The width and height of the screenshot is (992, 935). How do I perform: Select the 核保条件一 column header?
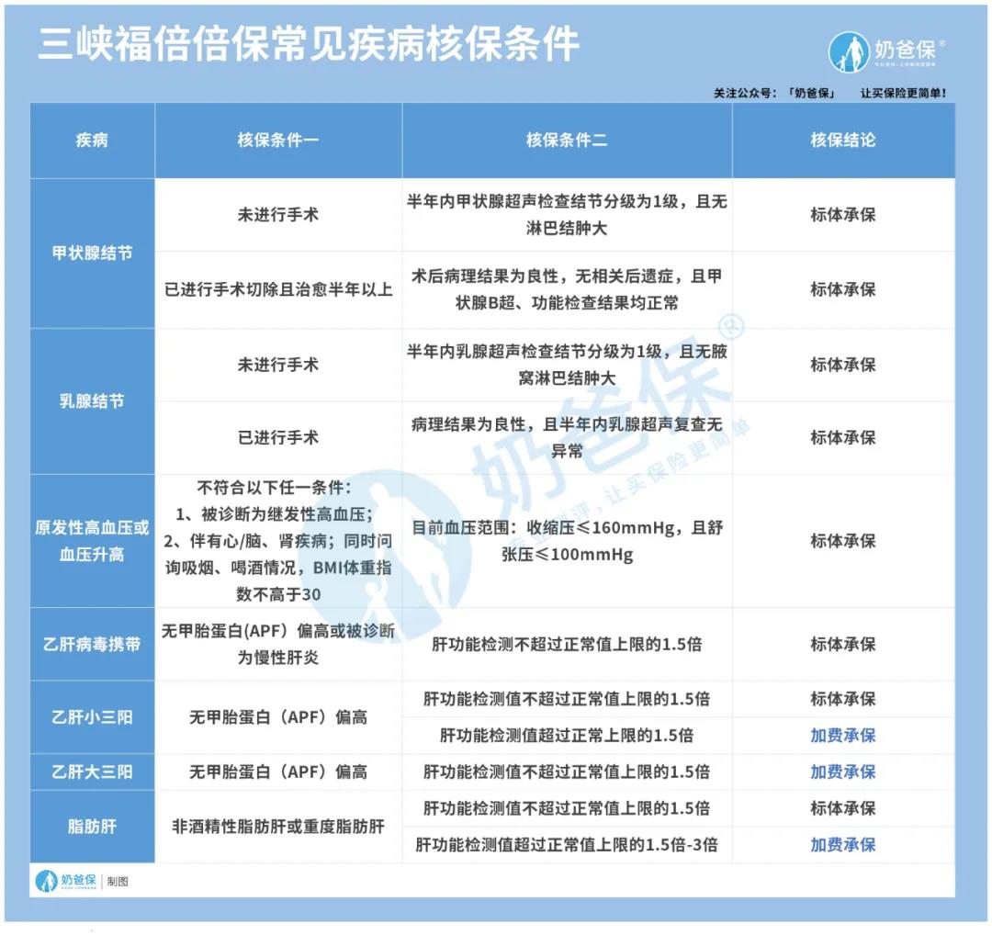coord(278,140)
